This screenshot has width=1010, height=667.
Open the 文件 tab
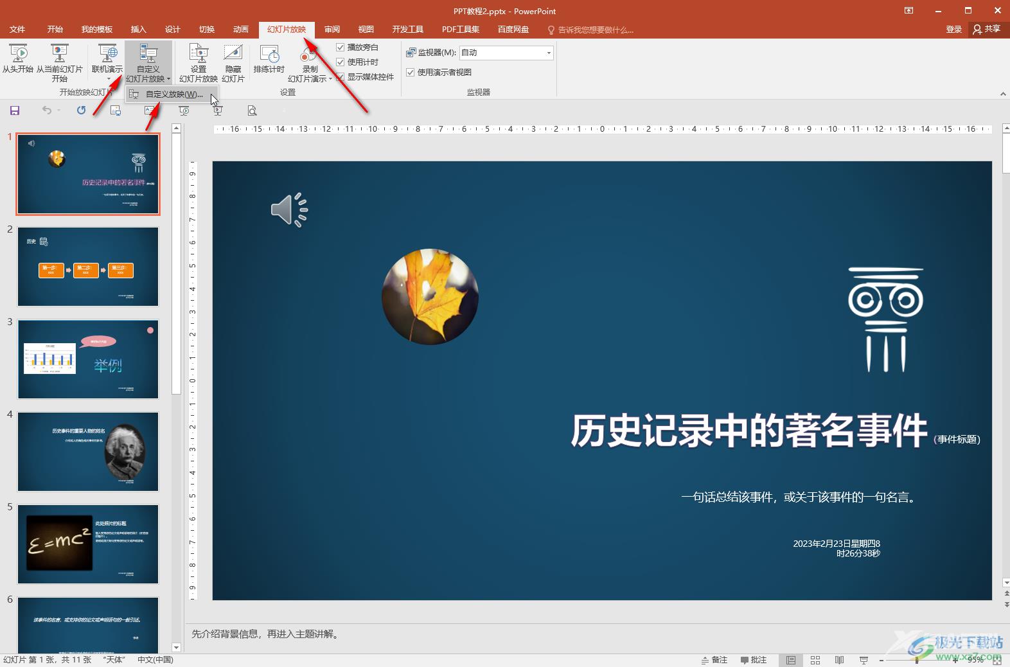pos(17,29)
